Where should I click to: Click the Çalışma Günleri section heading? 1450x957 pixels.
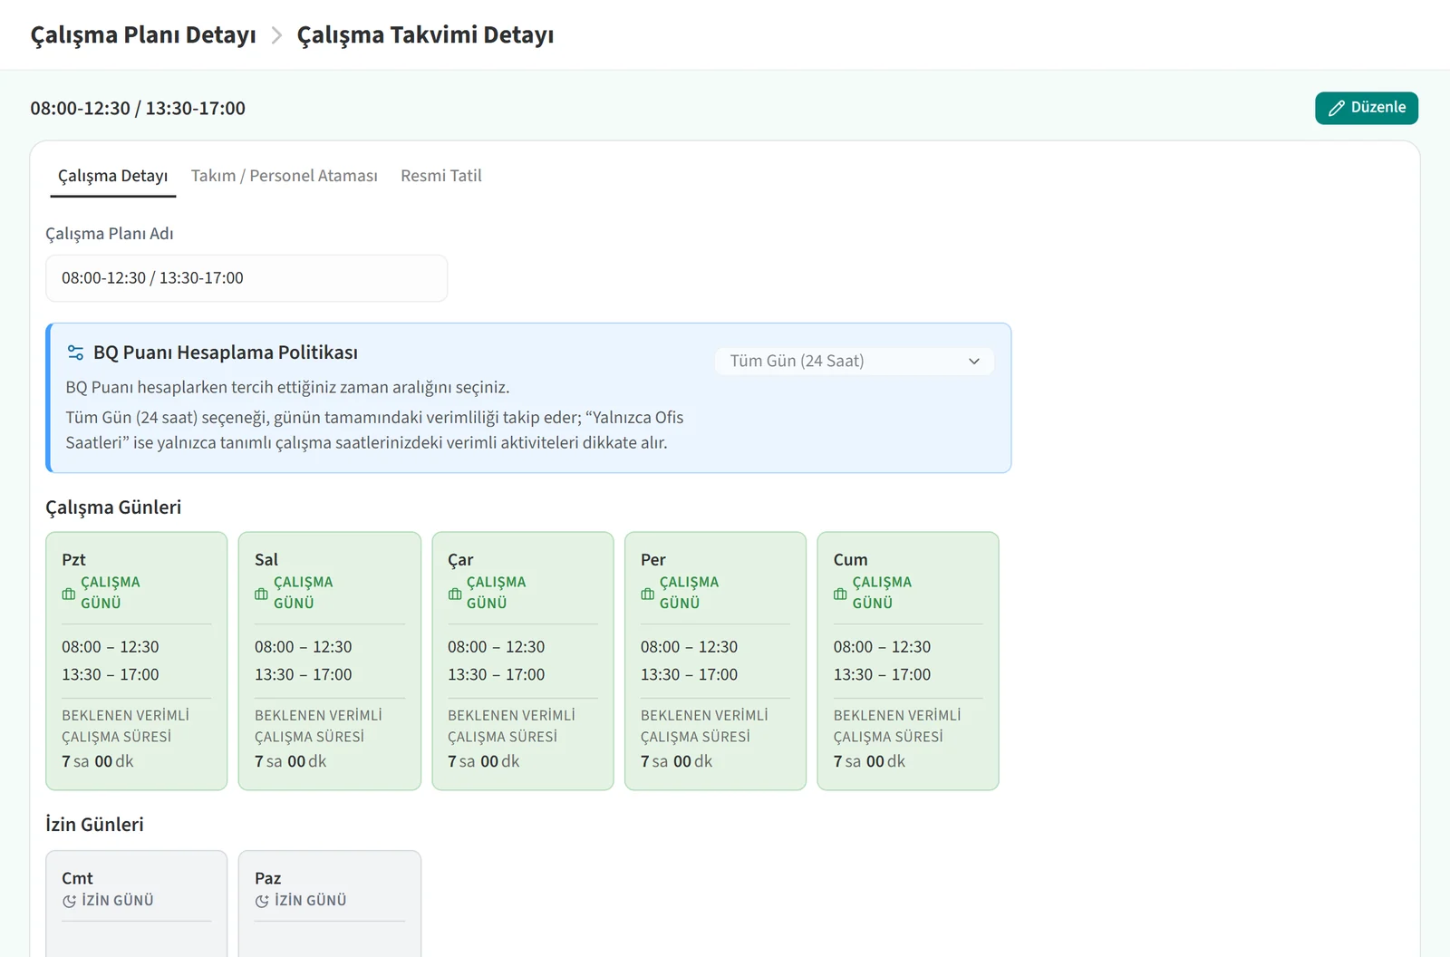[x=113, y=507]
